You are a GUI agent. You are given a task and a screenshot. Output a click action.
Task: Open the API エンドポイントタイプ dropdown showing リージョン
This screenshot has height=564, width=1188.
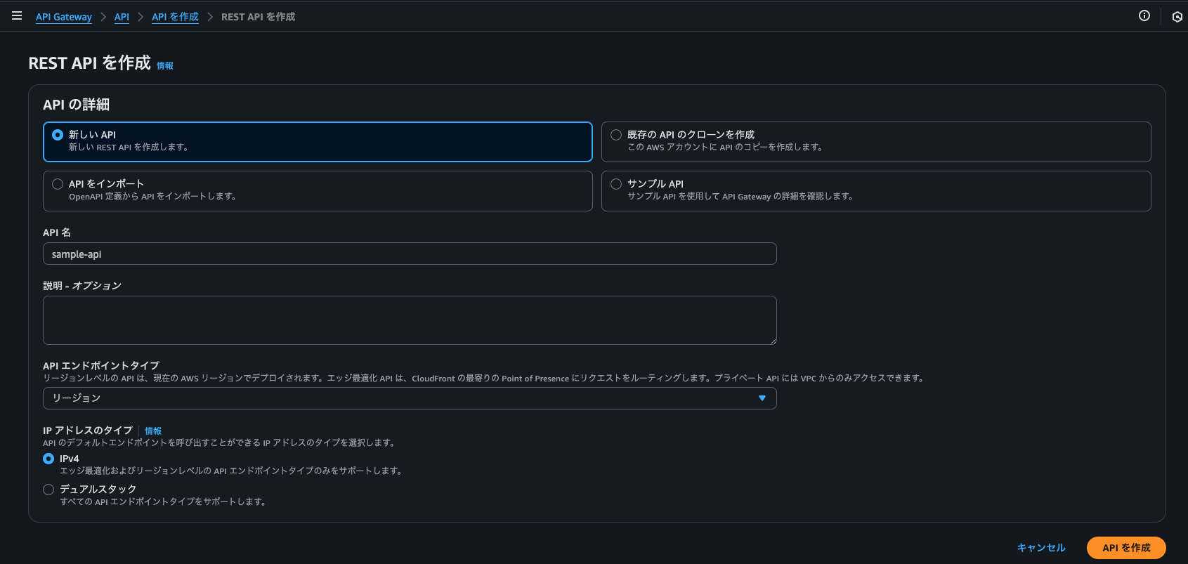pyautogui.click(x=410, y=398)
